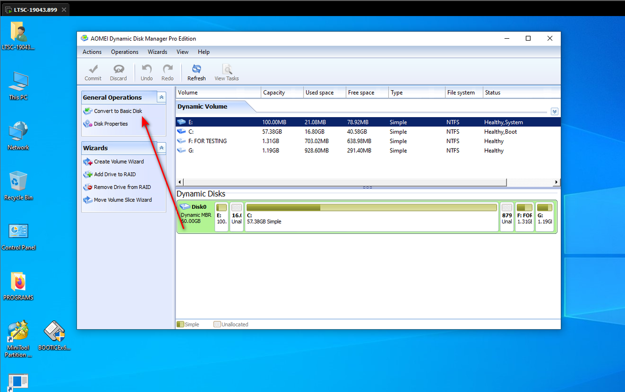
Task: Click the Healthy,Boot status cell
Action: tap(500, 132)
